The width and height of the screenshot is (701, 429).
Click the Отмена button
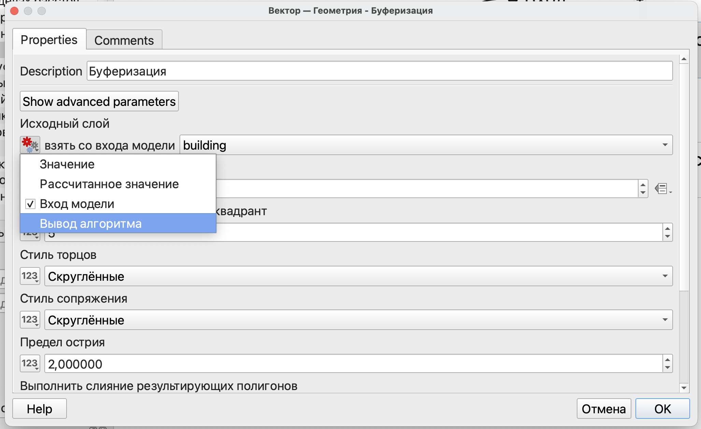[x=603, y=409]
